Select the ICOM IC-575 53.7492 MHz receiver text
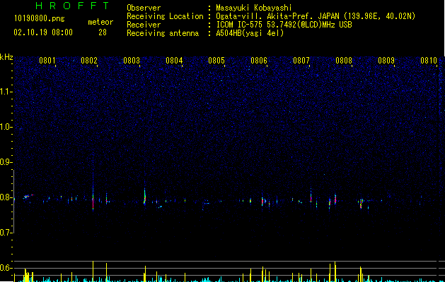The image size is (445, 282). tap(284, 25)
